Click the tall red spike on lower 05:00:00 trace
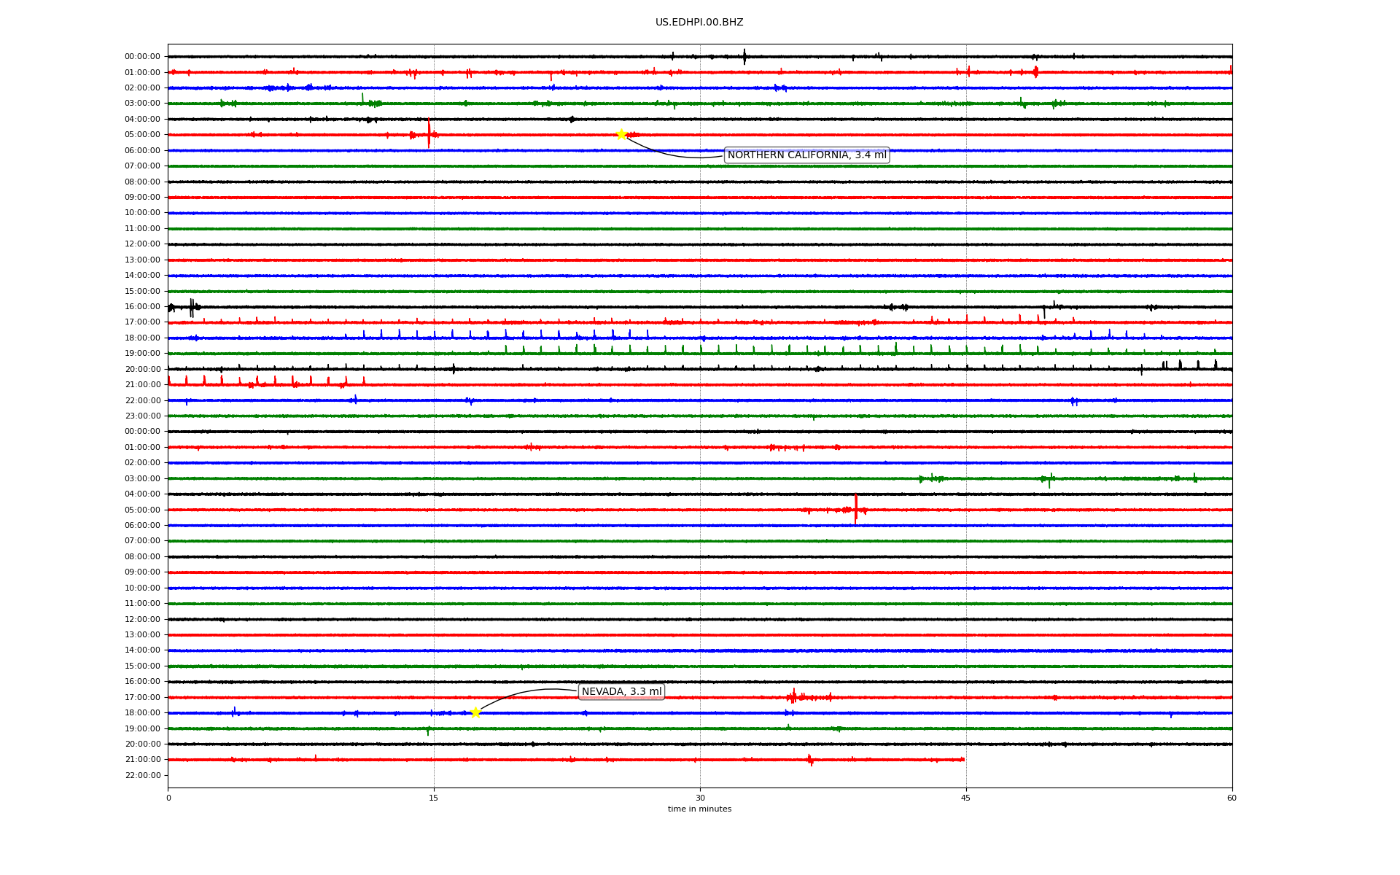This screenshot has width=1400, height=875. [855, 508]
